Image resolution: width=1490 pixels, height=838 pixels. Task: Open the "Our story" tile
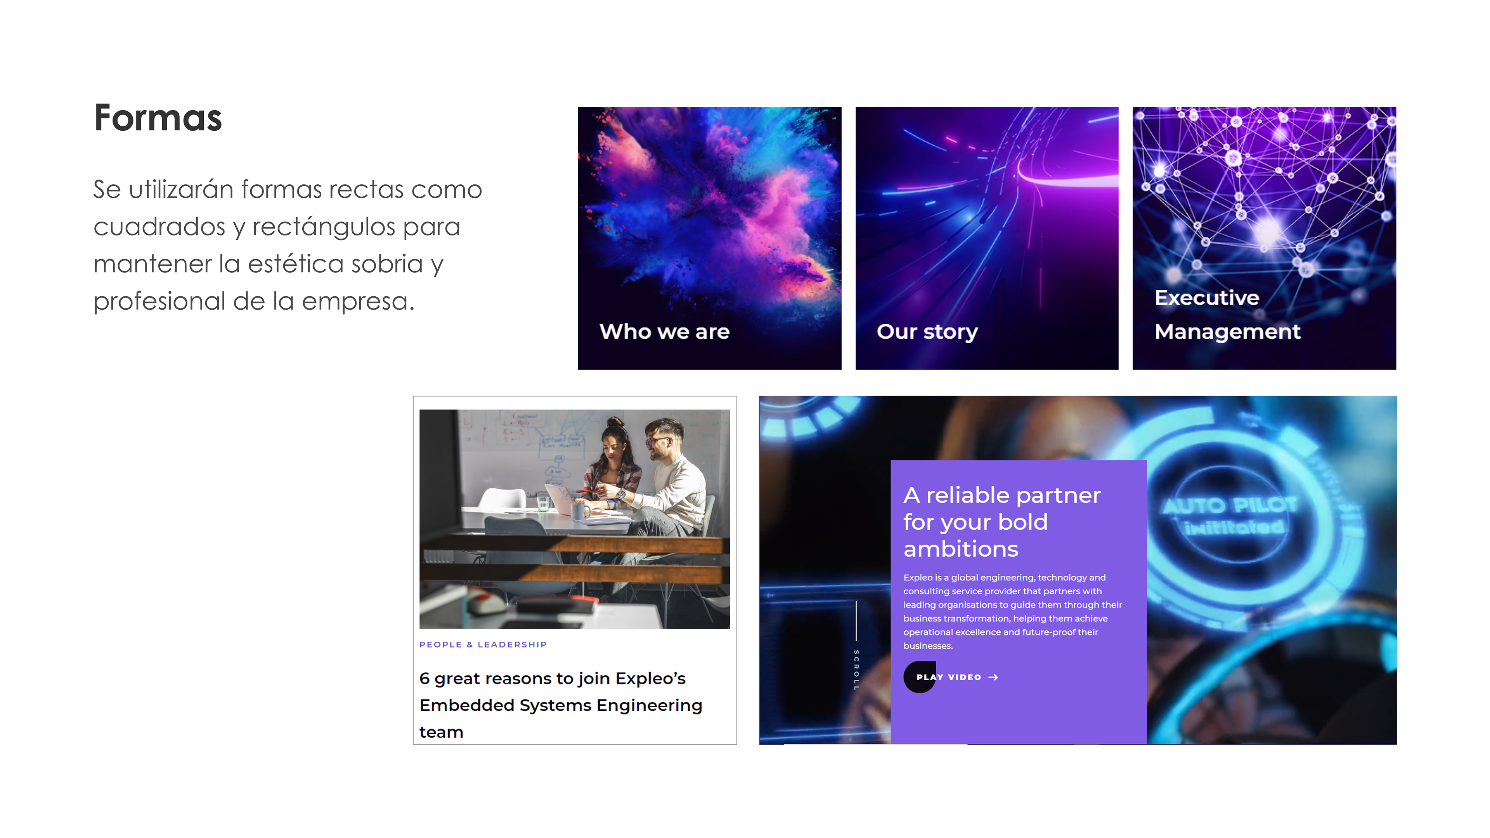[987, 238]
